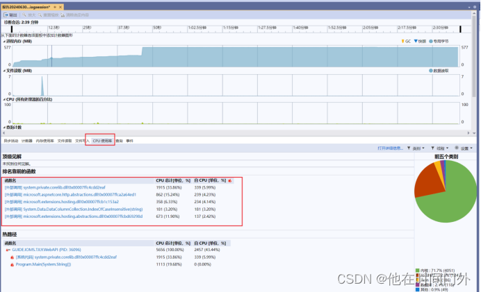Select the CPU 使用率 tab
This screenshot has height=292, width=481.
102,141
